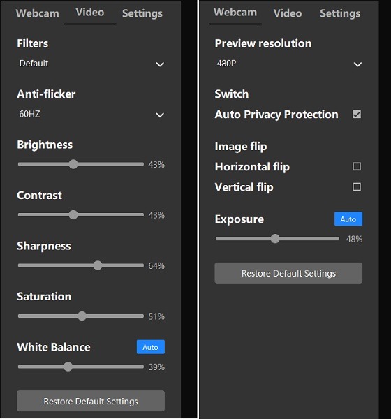Open the Settings tab in right panel

pyautogui.click(x=340, y=13)
